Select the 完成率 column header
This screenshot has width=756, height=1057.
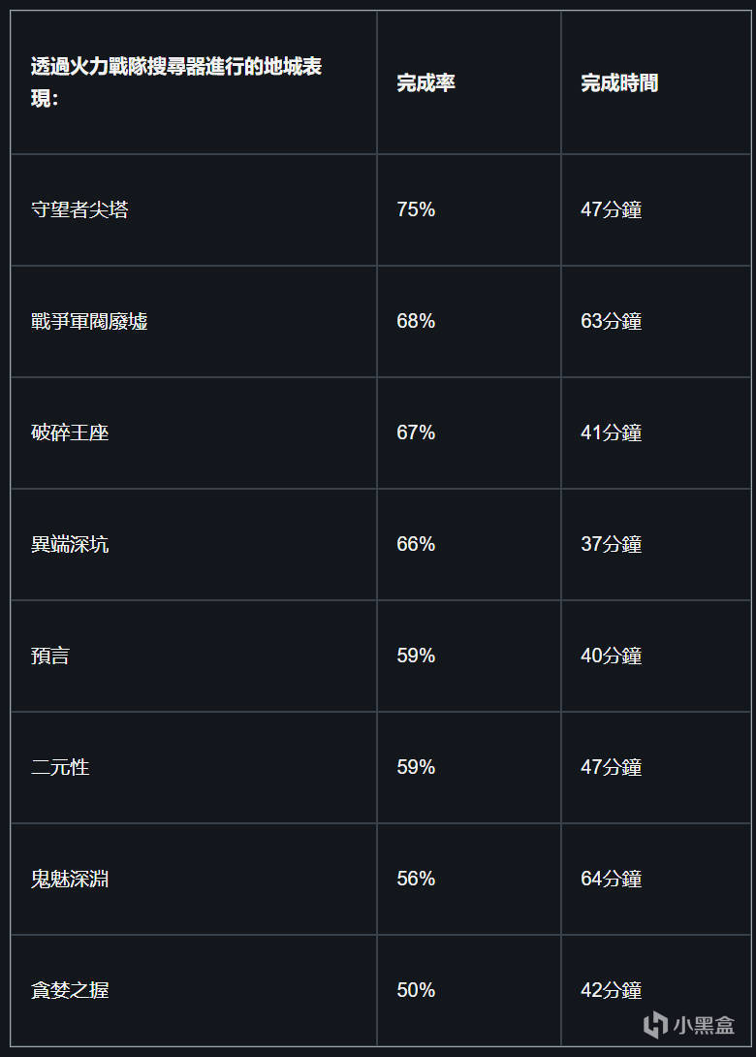[x=425, y=83]
